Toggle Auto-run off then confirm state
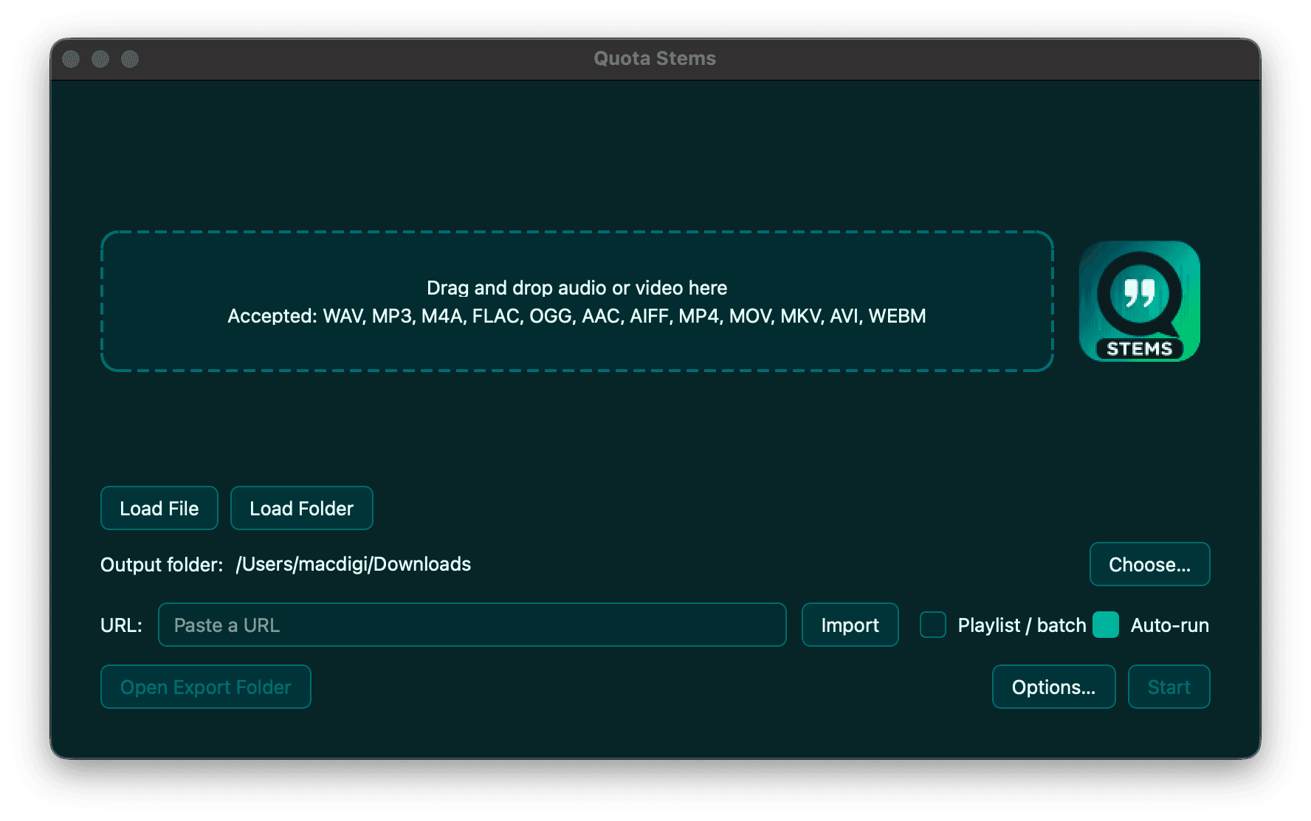1311x821 pixels. pos(1106,625)
